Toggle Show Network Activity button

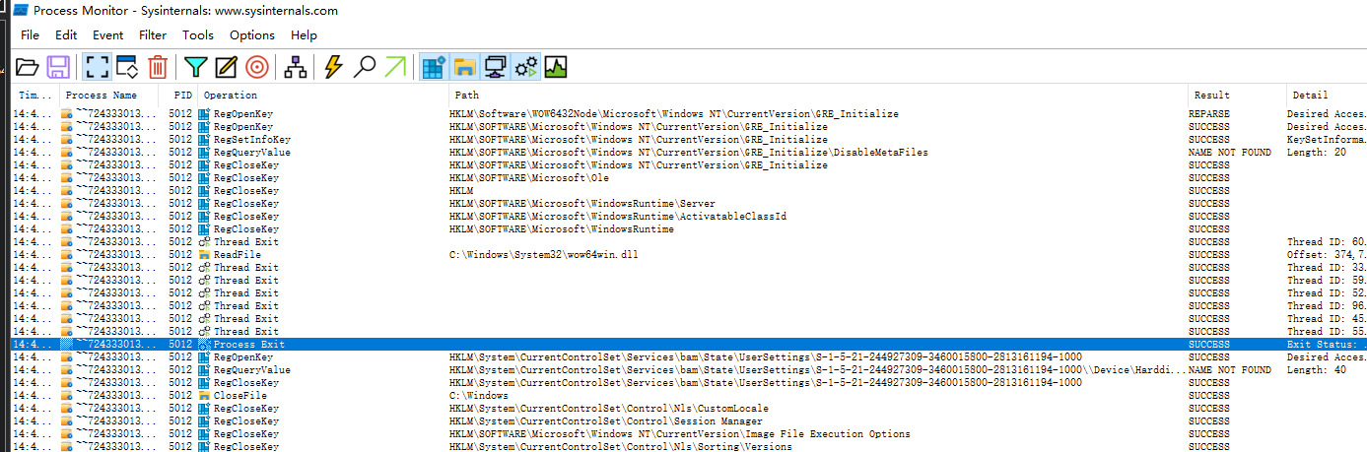tap(496, 67)
